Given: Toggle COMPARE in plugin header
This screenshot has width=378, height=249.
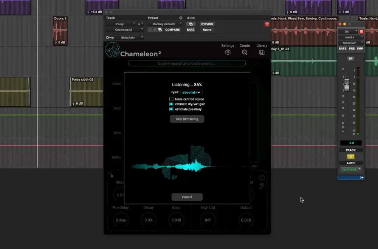Looking at the screenshot, I should click(x=172, y=29).
